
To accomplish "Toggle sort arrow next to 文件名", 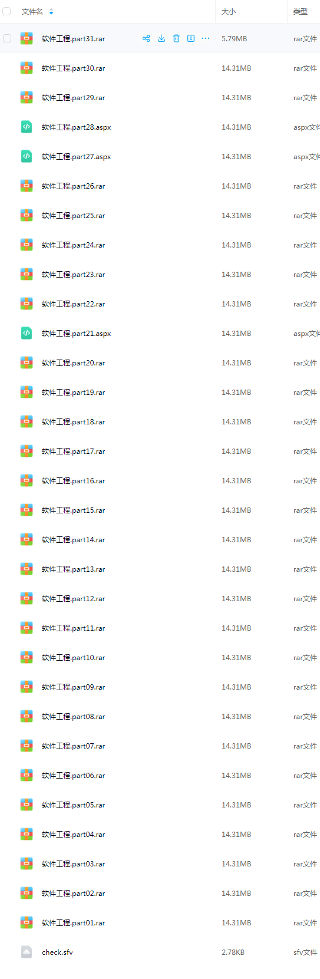I will (x=51, y=12).
